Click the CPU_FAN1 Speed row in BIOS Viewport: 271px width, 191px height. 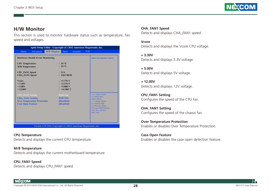(27, 72)
